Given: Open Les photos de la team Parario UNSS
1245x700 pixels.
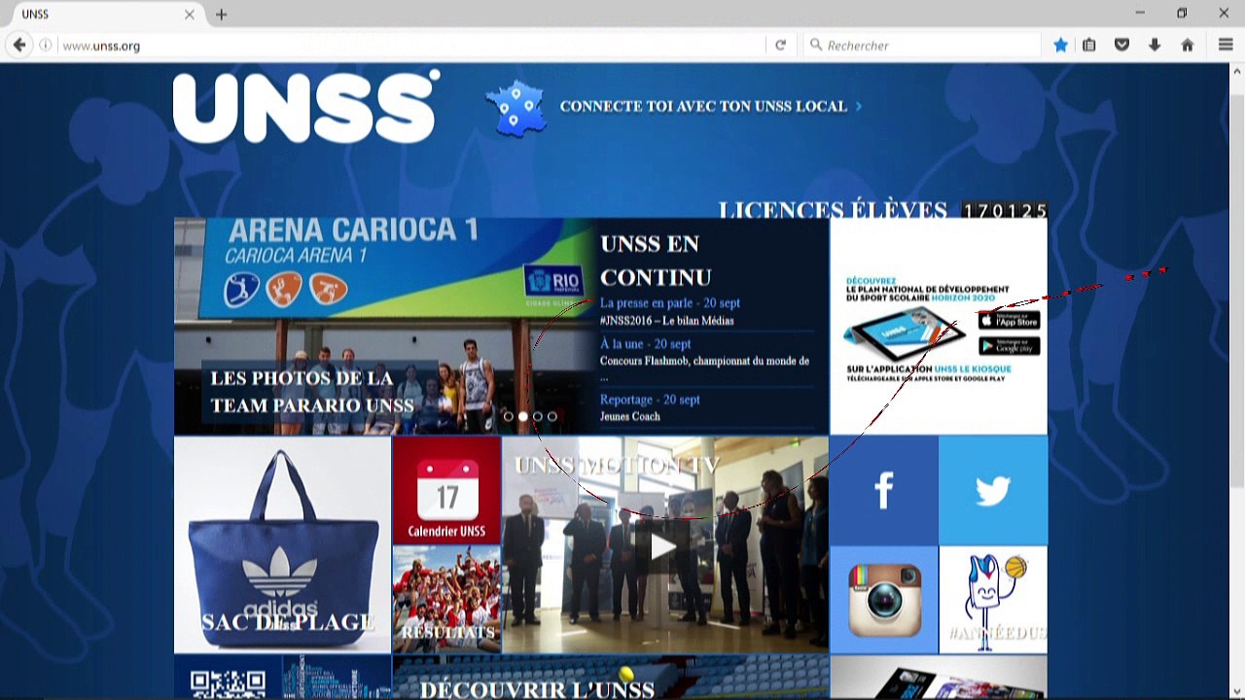Looking at the screenshot, I should tap(312, 392).
